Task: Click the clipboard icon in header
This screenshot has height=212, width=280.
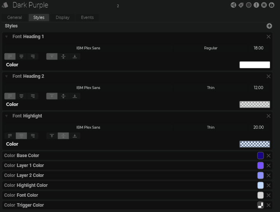Action: [264, 5]
